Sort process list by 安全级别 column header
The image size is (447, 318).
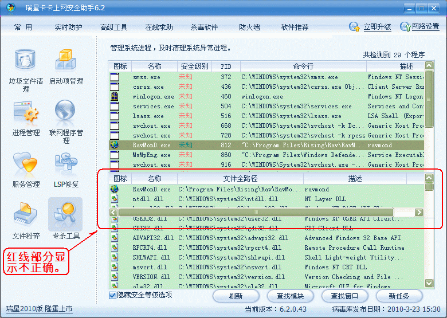[x=195, y=66]
